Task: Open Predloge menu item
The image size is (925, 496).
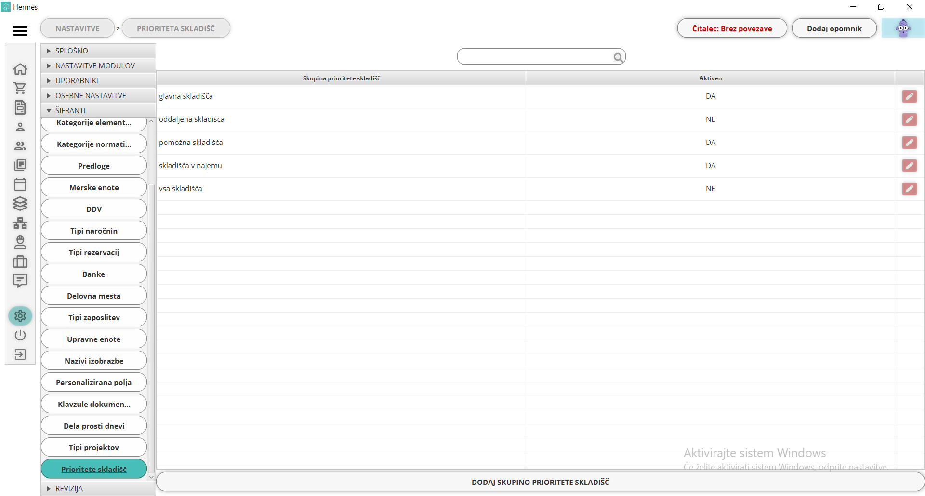Action: (94, 166)
